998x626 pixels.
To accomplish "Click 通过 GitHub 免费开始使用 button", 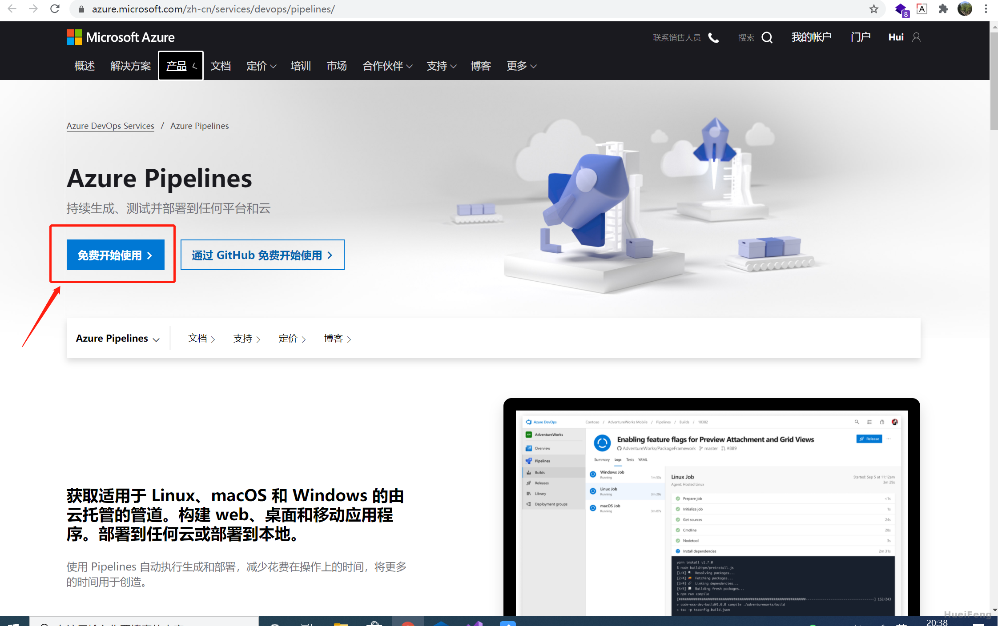I will (262, 255).
